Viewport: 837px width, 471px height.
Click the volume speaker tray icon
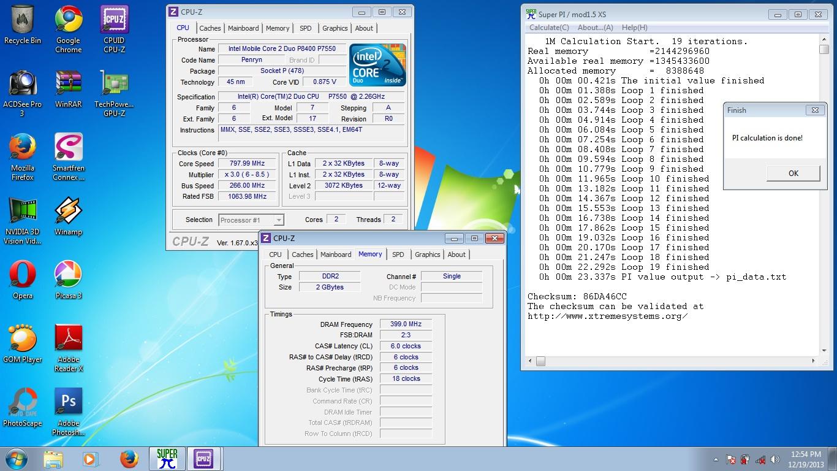point(775,459)
